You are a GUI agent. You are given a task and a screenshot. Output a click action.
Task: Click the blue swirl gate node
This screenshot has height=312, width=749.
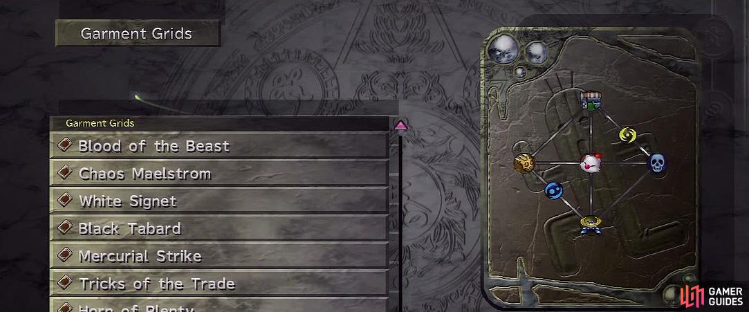coord(554,190)
